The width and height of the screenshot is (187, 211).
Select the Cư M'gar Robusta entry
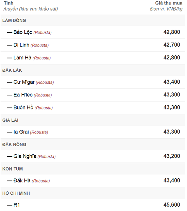point(30,82)
